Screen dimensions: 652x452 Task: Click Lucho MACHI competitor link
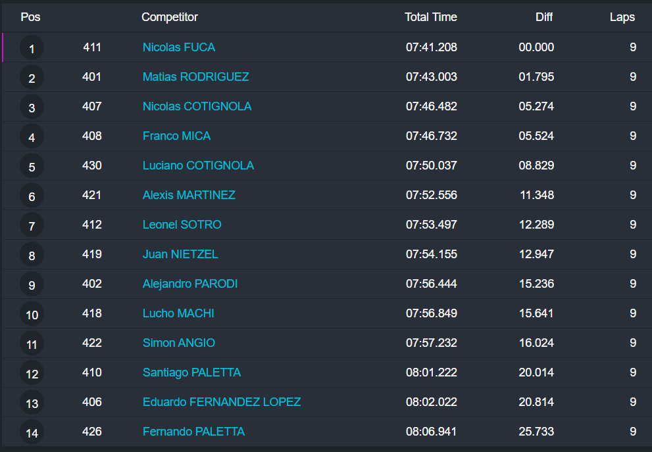178,313
